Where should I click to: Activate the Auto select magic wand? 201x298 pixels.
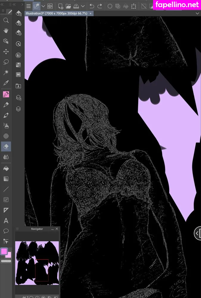(6, 72)
